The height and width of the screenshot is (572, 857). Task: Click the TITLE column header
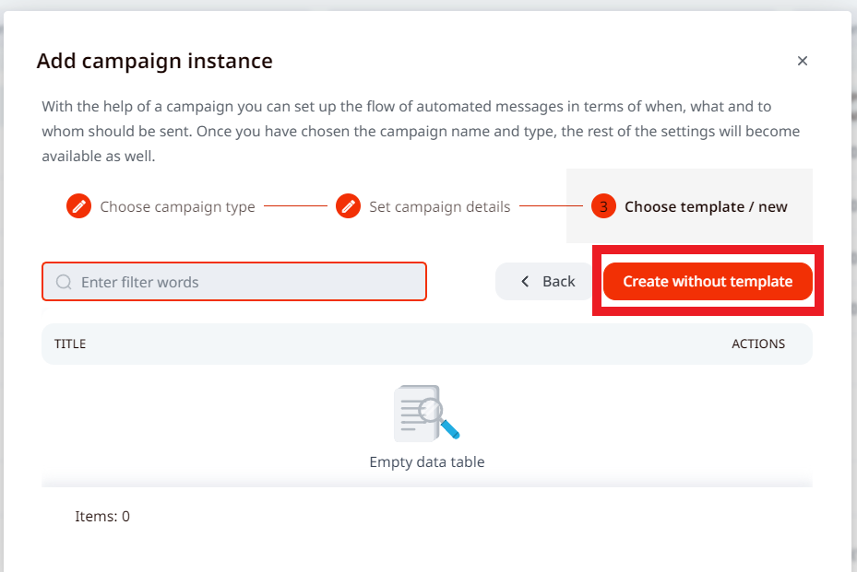[70, 344]
